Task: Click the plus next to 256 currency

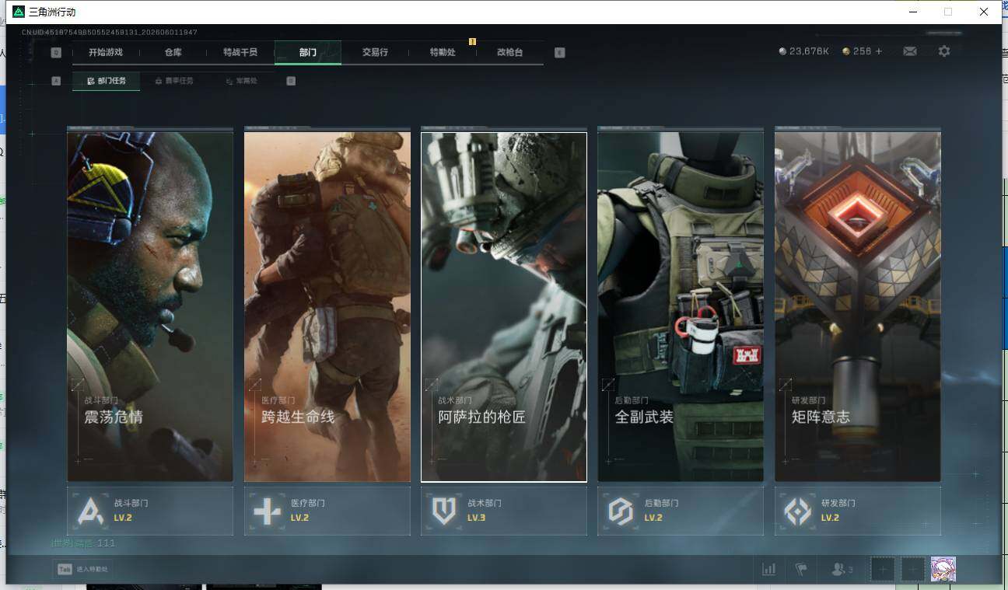Action: (879, 51)
